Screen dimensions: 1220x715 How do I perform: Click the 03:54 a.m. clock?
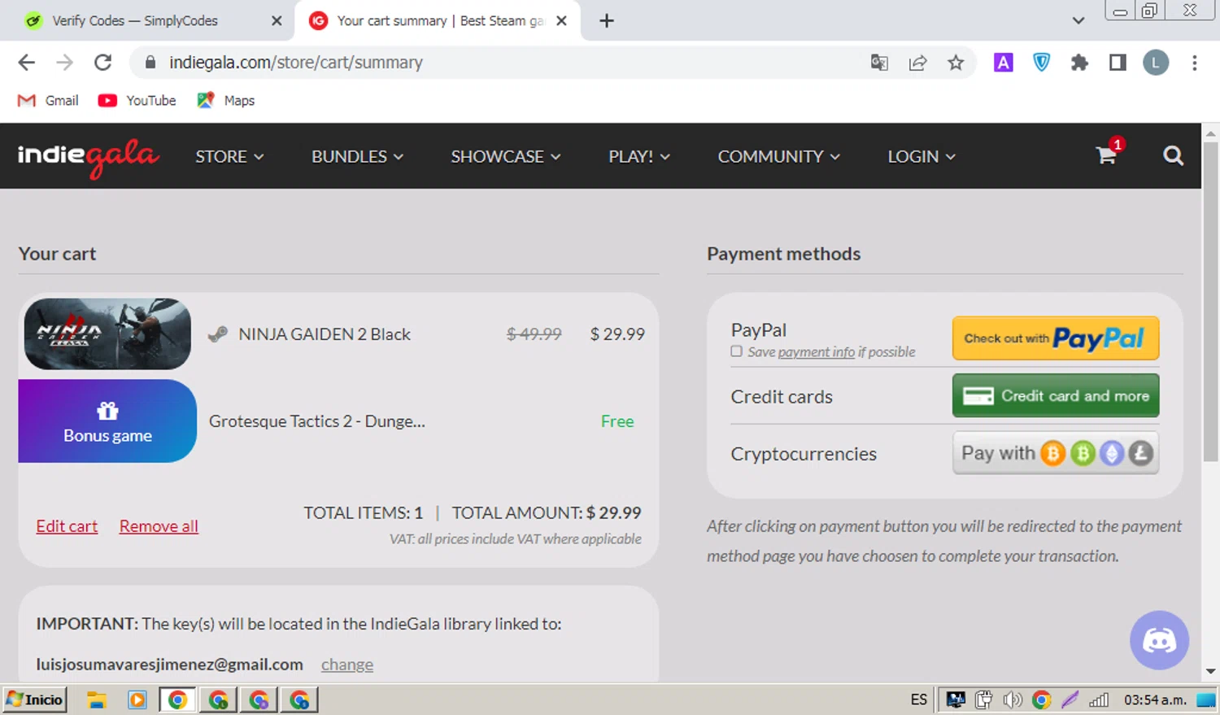tap(1155, 700)
